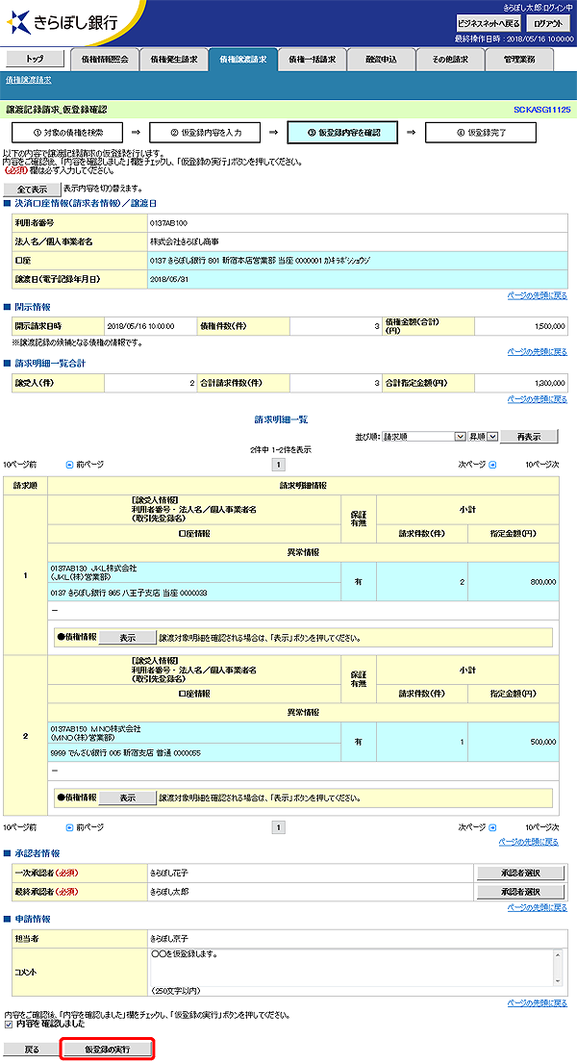Viewport: 577px width, 1064px height.
Task: Click the upper 10ページ前 link
Action: click(20, 465)
